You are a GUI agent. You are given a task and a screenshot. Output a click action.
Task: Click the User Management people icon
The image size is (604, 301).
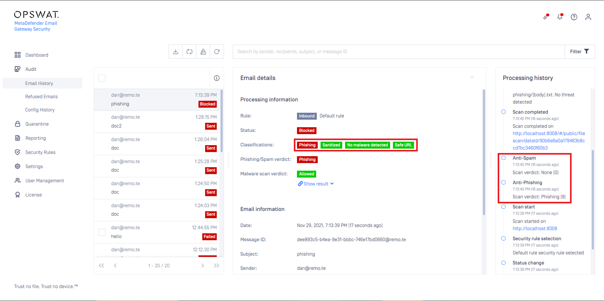[x=18, y=180]
